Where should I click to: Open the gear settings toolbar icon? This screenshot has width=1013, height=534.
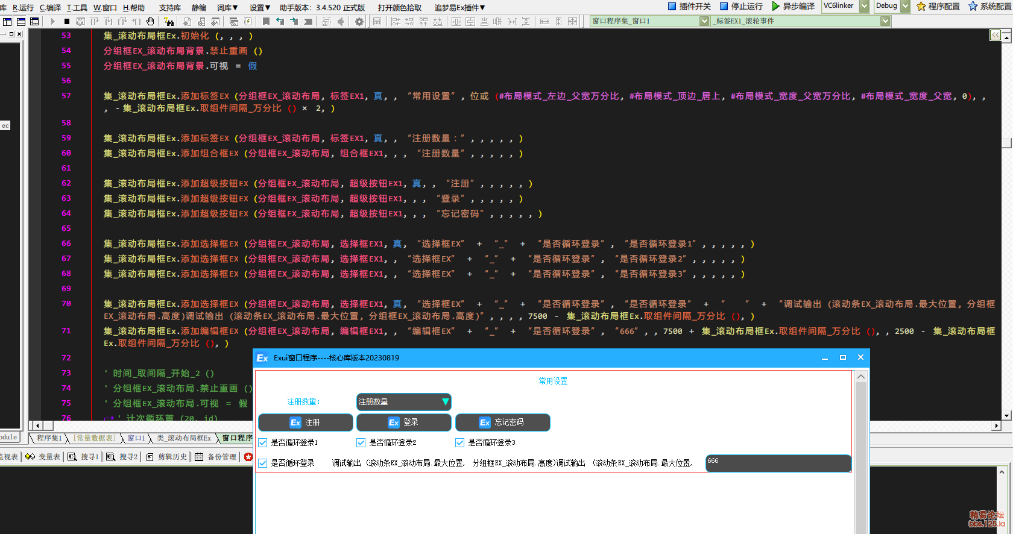(x=359, y=22)
